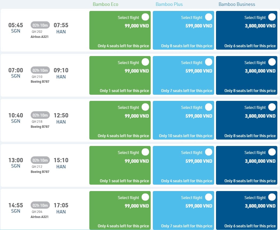
Task: Click the Bamboo Eco column header
Action: click(105, 4)
